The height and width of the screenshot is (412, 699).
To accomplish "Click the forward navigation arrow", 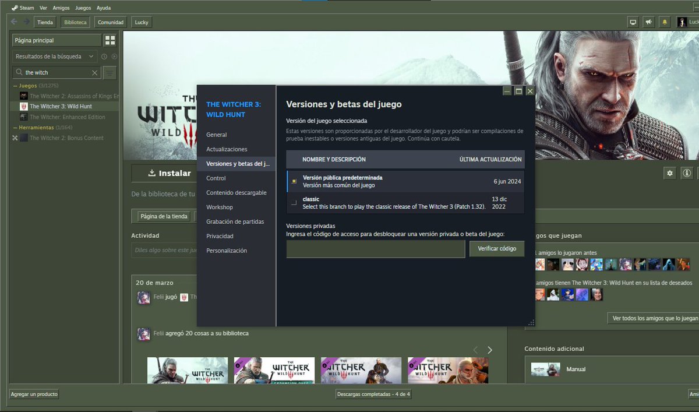I will pyautogui.click(x=26, y=22).
